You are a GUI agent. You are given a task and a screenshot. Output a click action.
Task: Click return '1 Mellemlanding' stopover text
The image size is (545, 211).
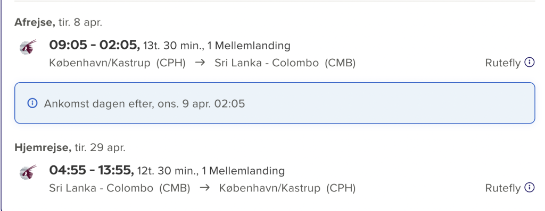[x=243, y=171]
